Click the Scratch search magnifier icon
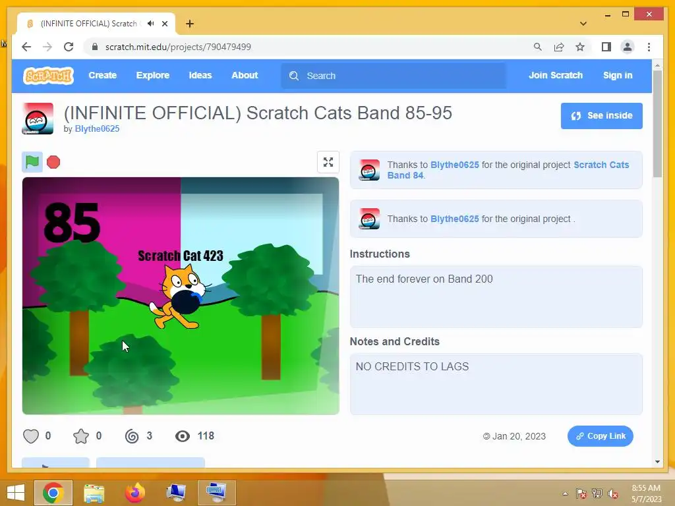This screenshot has width=675, height=506. click(294, 76)
